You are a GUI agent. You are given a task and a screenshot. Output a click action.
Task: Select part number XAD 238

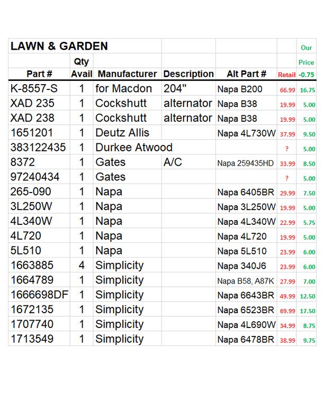click(x=32, y=119)
